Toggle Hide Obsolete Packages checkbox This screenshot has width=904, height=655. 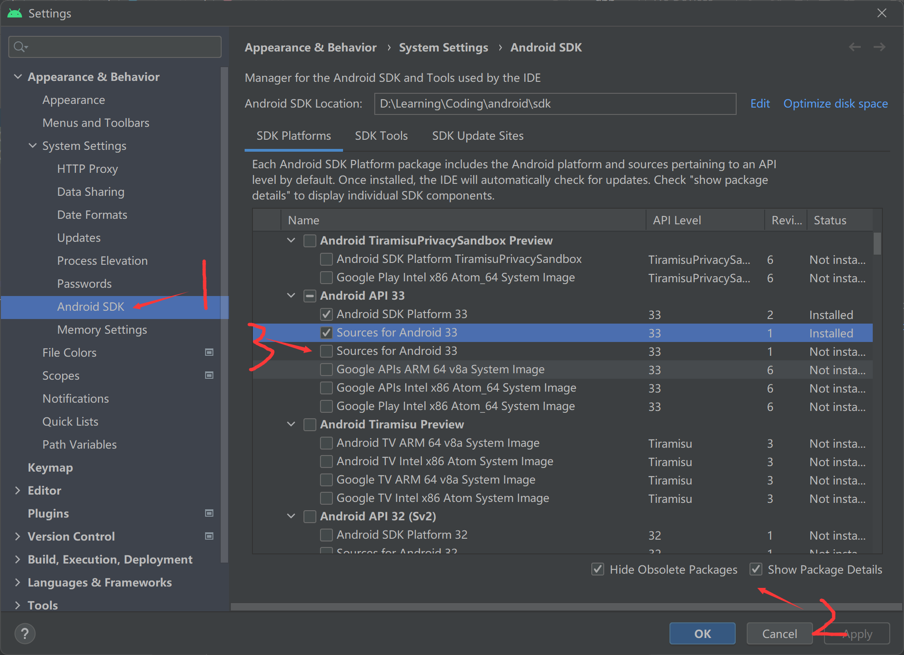598,570
